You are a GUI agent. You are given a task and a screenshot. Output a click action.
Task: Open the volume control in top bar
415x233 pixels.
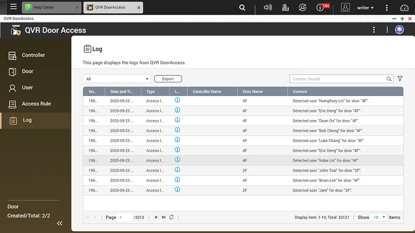click(268, 8)
